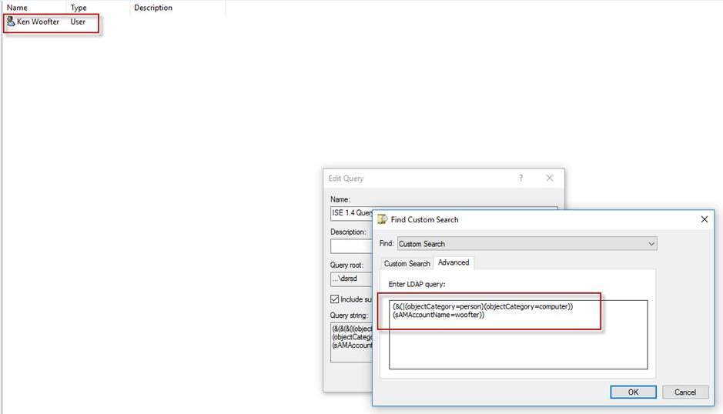Open help in the Edit Query dialog
This screenshot has width=723, height=414.
point(520,178)
